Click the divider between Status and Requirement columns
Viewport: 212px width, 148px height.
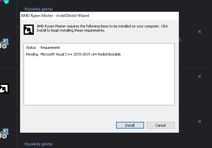coord(39,48)
